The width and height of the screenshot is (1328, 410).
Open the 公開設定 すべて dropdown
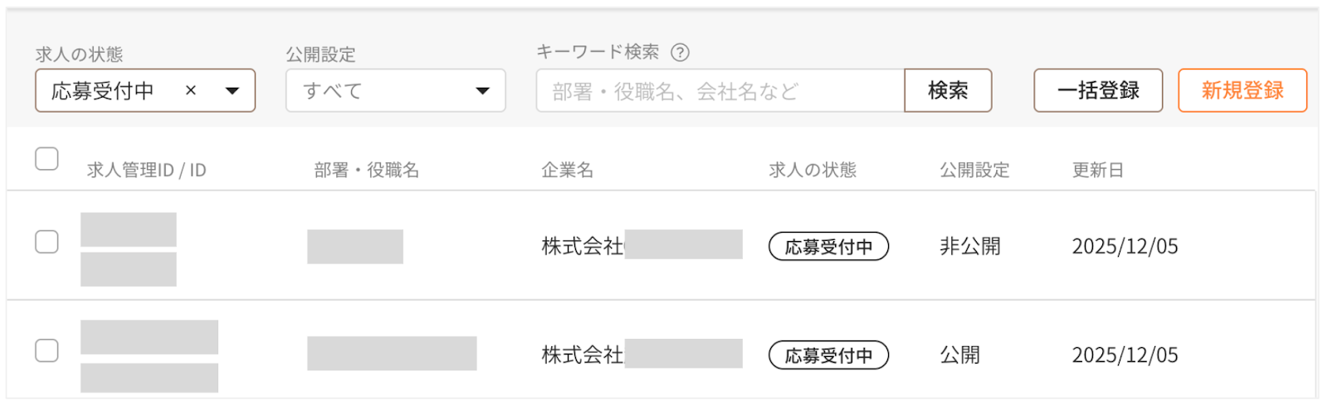[x=395, y=90]
